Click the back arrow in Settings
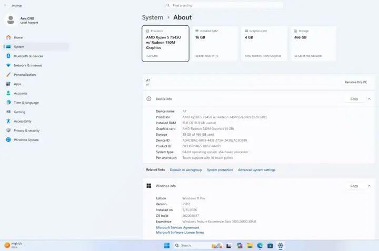This screenshot has width=379, height=251. 5,5
